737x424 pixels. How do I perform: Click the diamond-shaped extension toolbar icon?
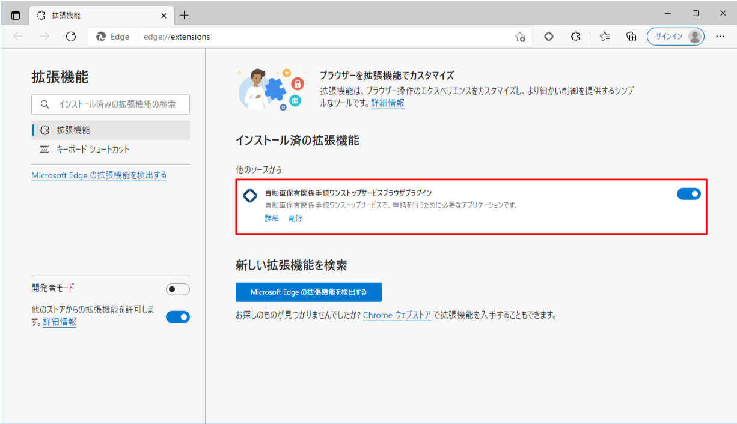point(548,37)
